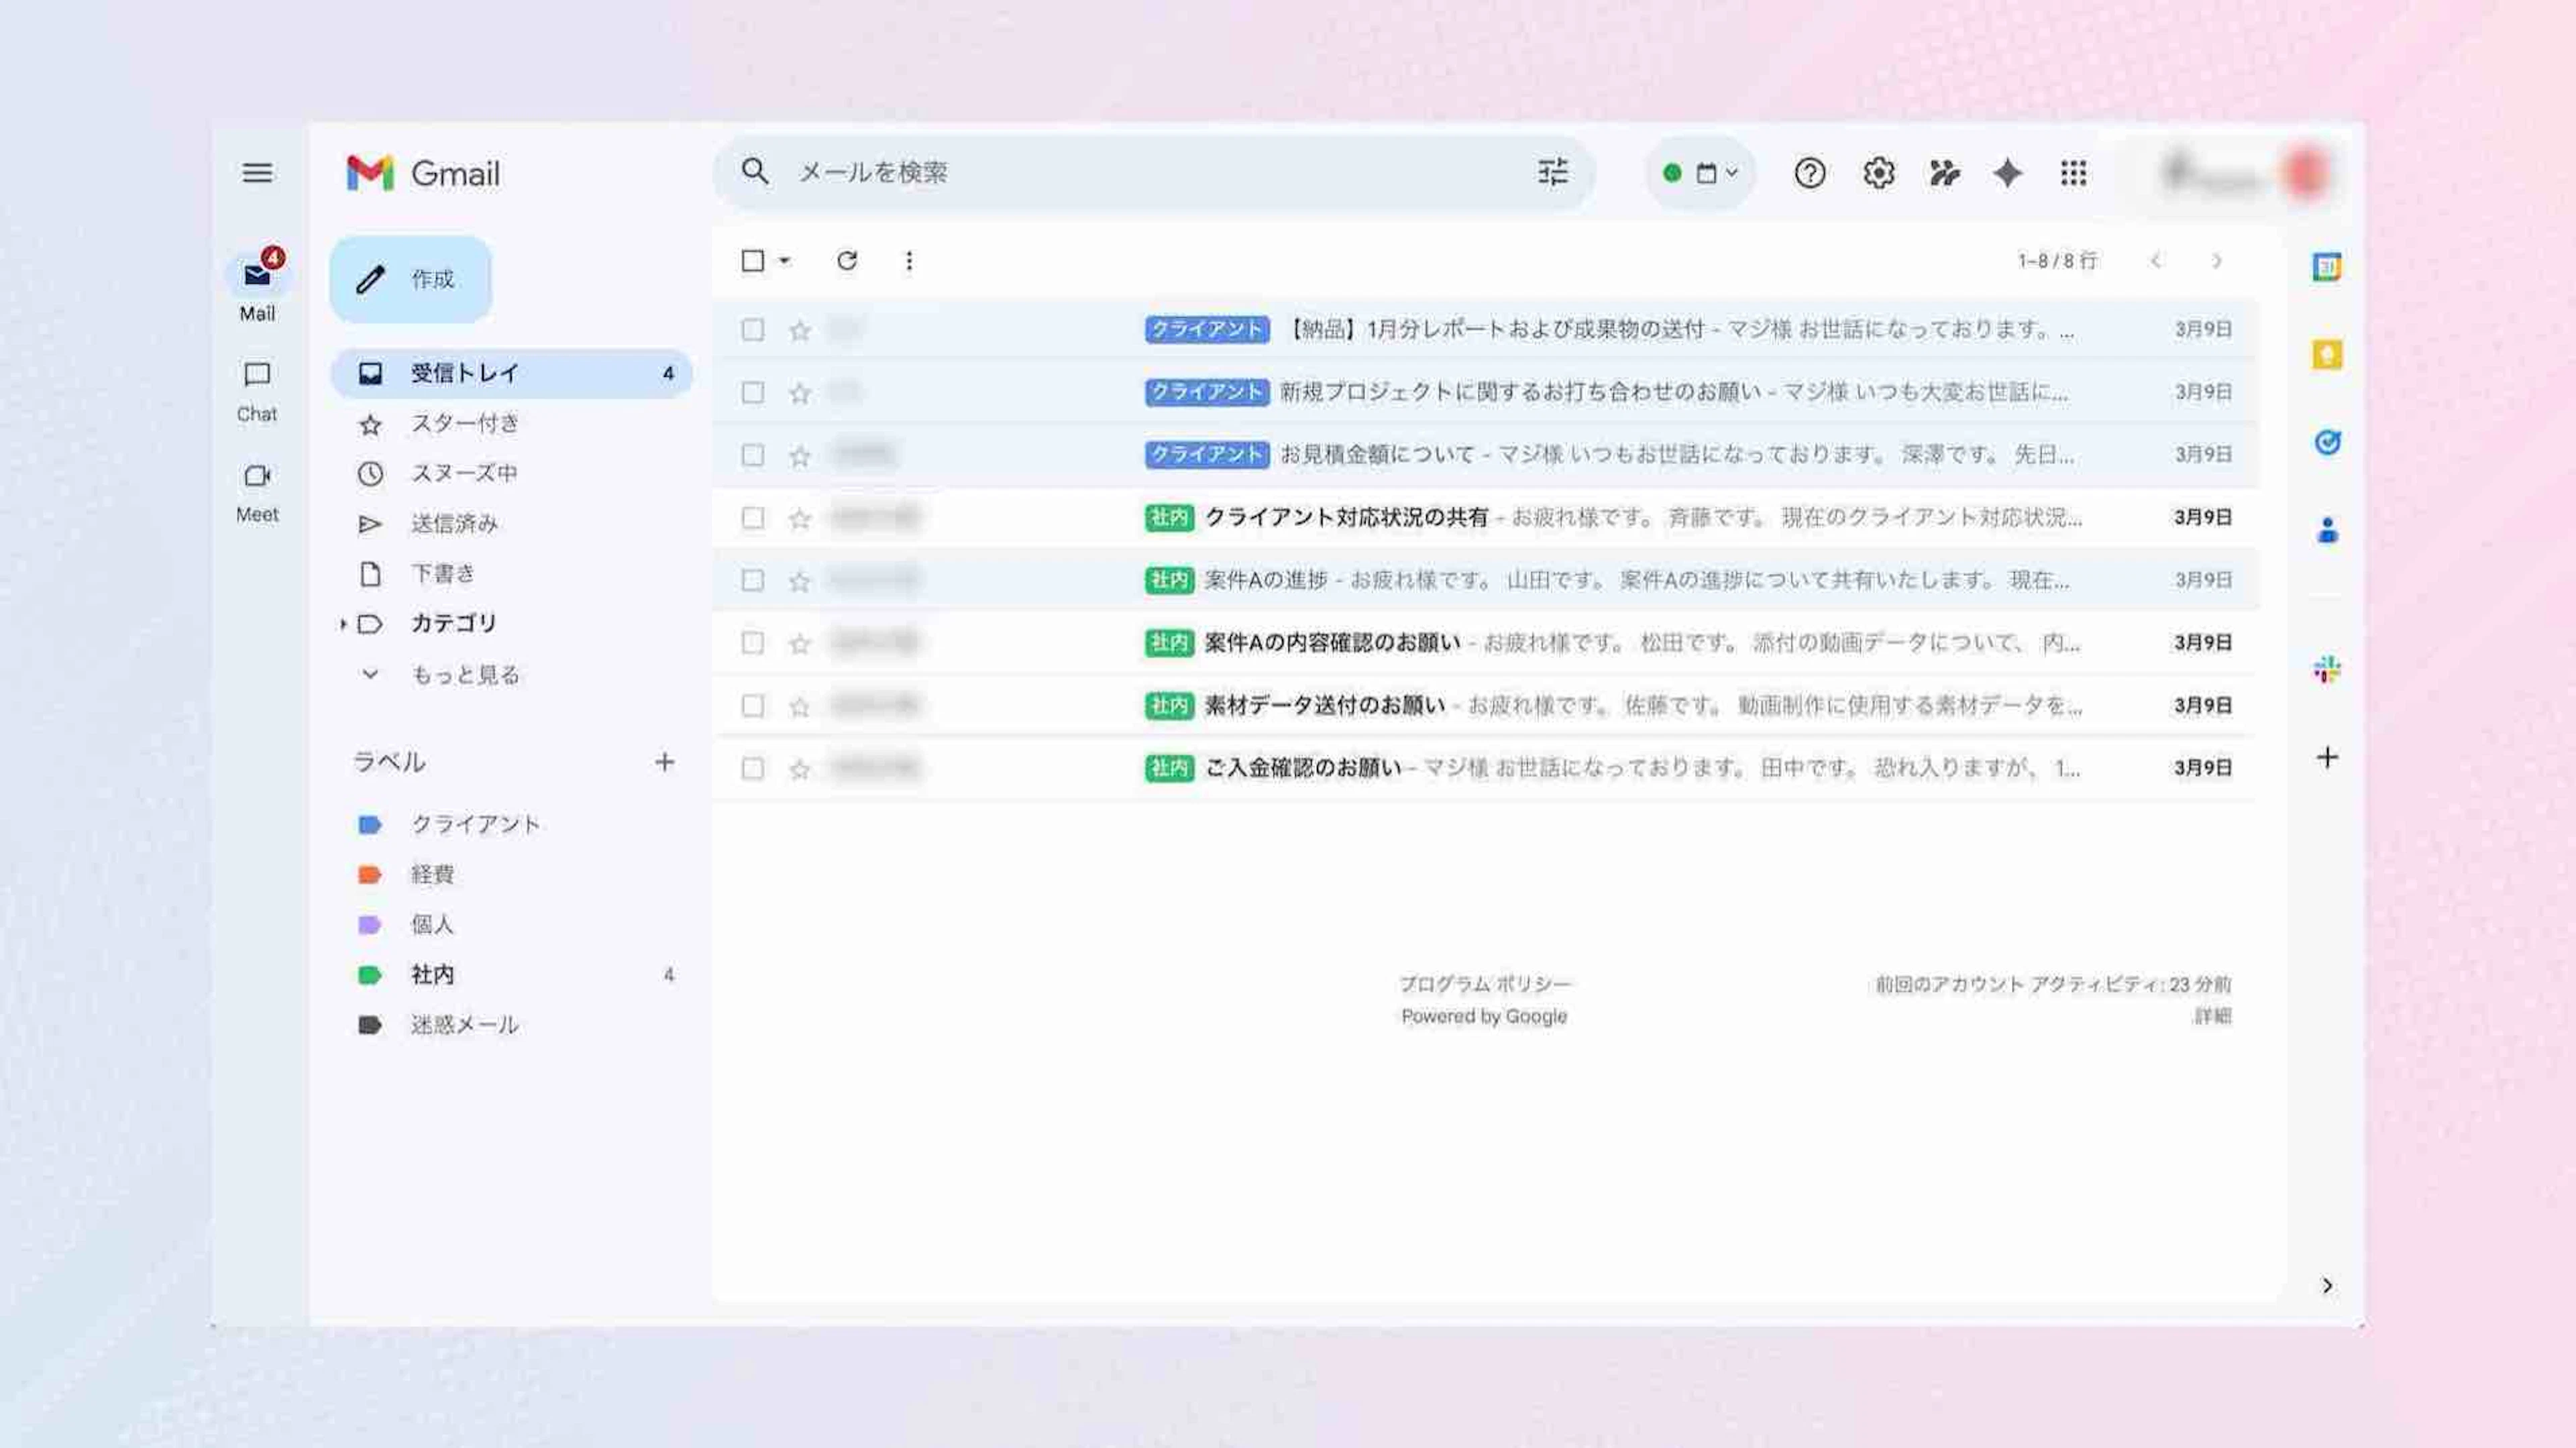This screenshot has height=1448, width=2576.
Task: Open the スター付き folder
Action: [x=465, y=424]
